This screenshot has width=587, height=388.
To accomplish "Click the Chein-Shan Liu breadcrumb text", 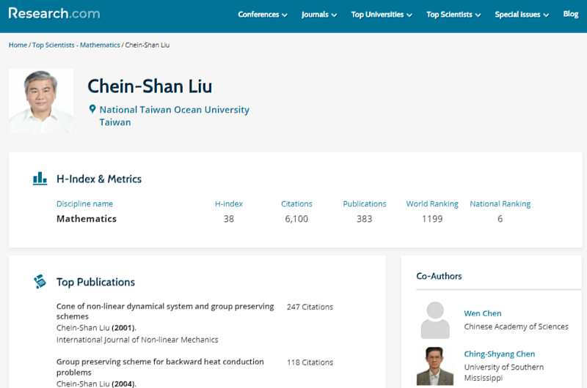I will (147, 45).
